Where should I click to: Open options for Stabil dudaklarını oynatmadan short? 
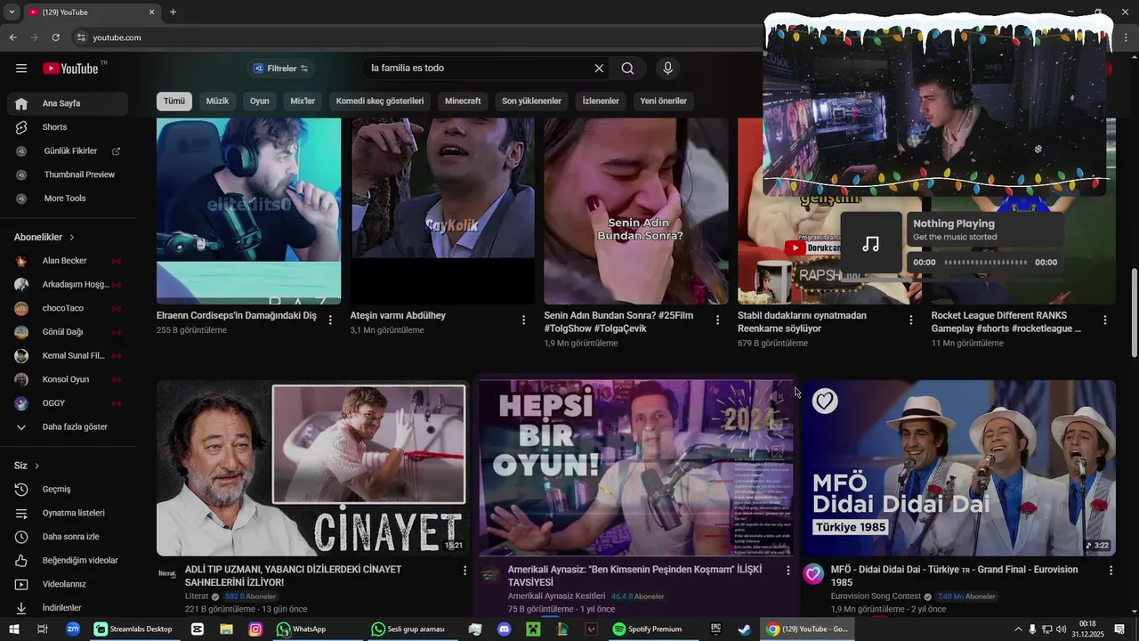tap(910, 320)
